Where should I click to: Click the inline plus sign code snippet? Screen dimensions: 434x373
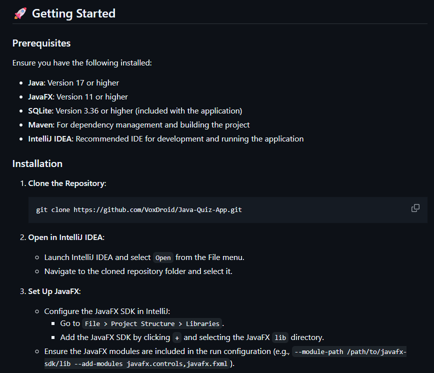[x=177, y=337]
